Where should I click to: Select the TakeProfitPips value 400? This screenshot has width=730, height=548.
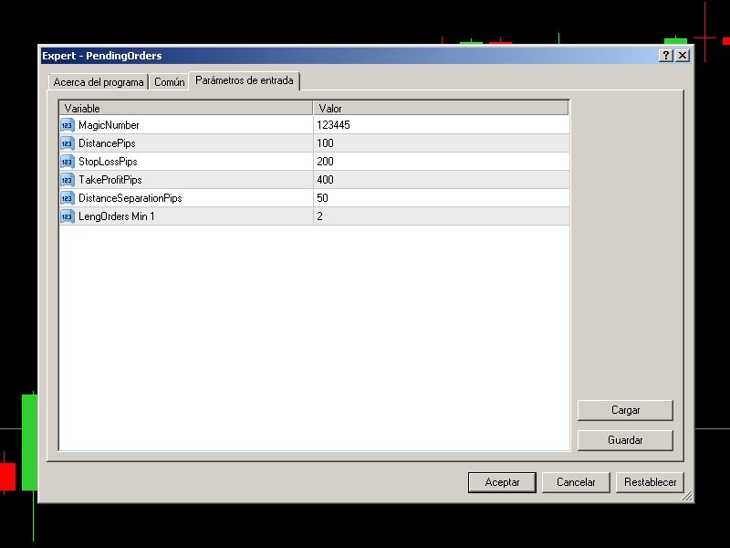442,180
